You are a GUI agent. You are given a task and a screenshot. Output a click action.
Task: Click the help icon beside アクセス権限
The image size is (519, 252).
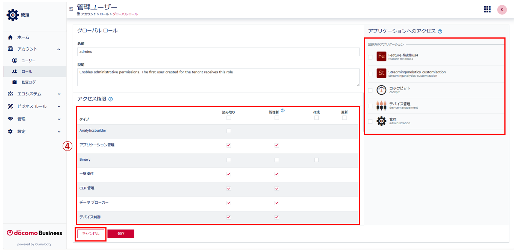pos(111,99)
